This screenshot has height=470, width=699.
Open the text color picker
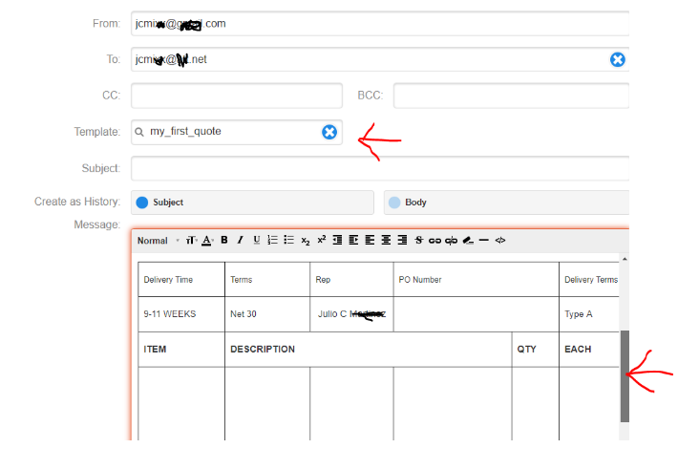207,241
